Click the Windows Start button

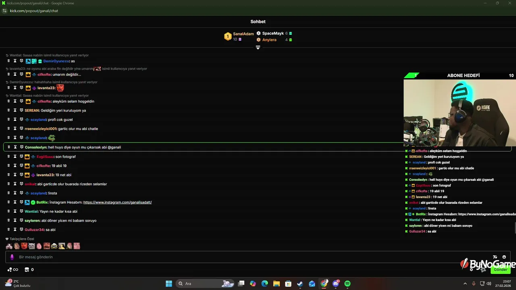click(x=169, y=284)
